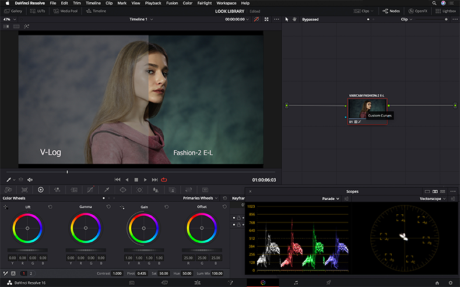
Task: Toggle the Nodes panel
Action: tap(391, 11)
